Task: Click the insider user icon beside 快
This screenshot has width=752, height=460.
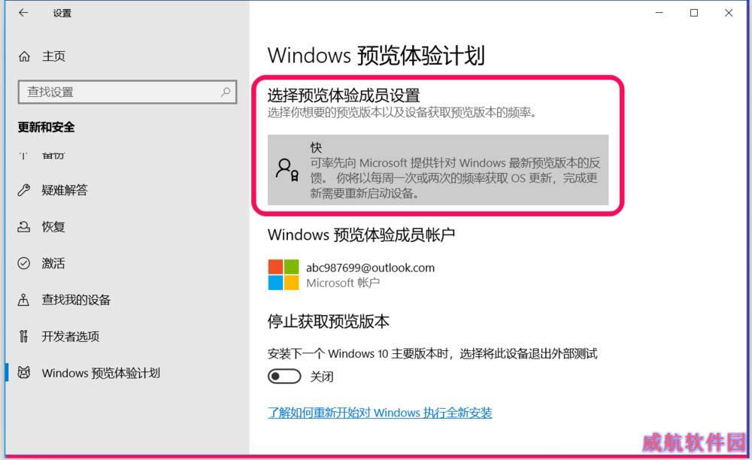Action: (287, 170)
